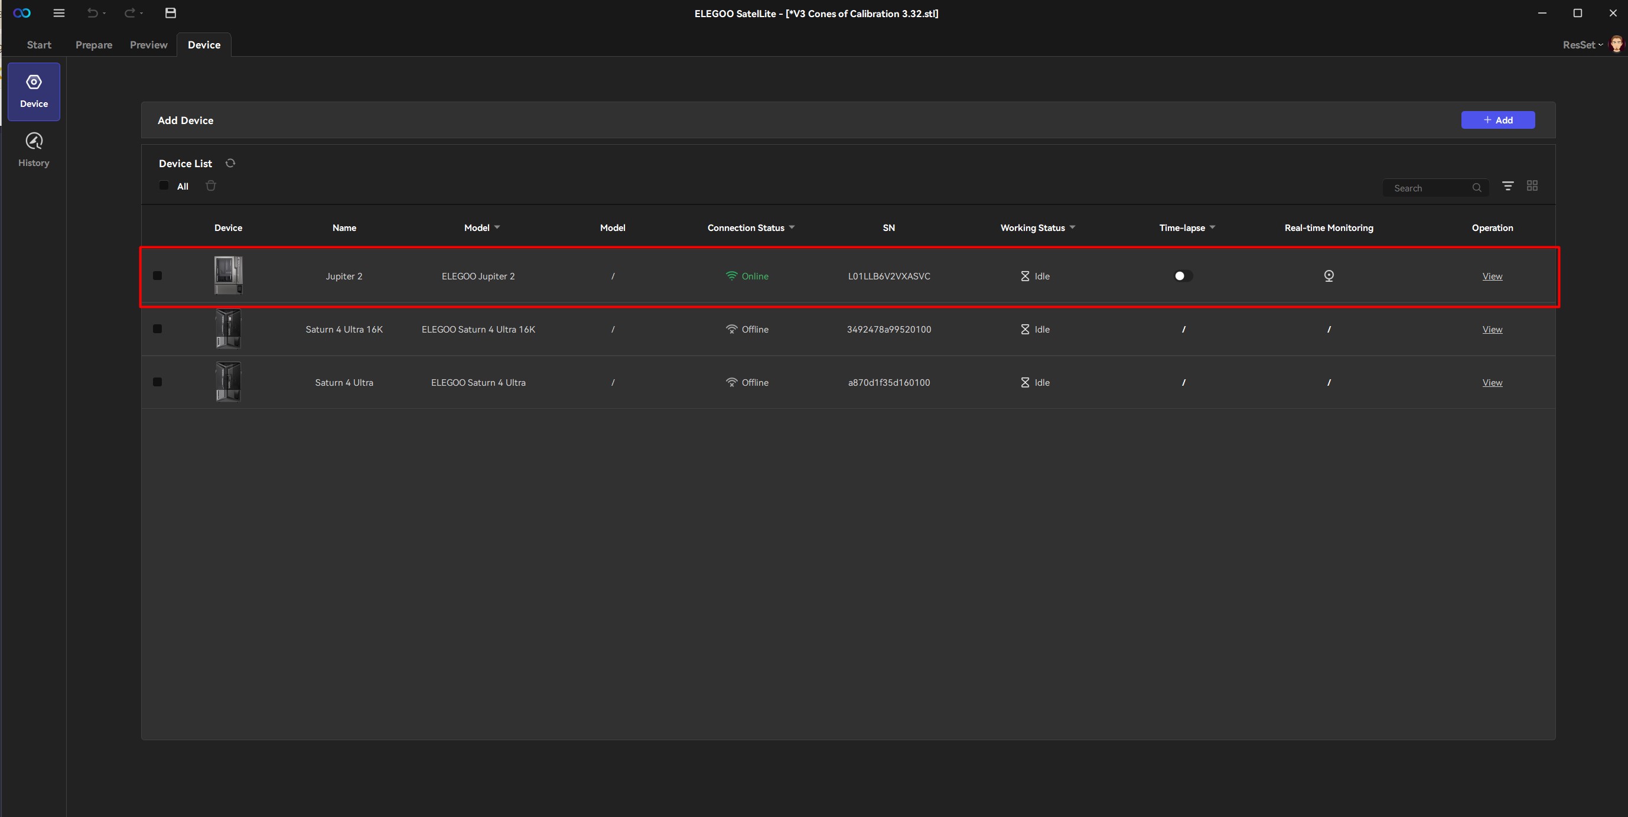
Task: Expand the Working Status filter arrow
Action: click(1073, 227)
